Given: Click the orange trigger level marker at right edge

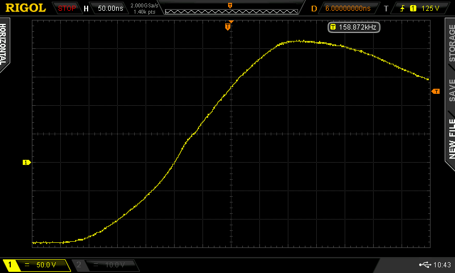Looking at the screenshot, I should click(436, 92).
